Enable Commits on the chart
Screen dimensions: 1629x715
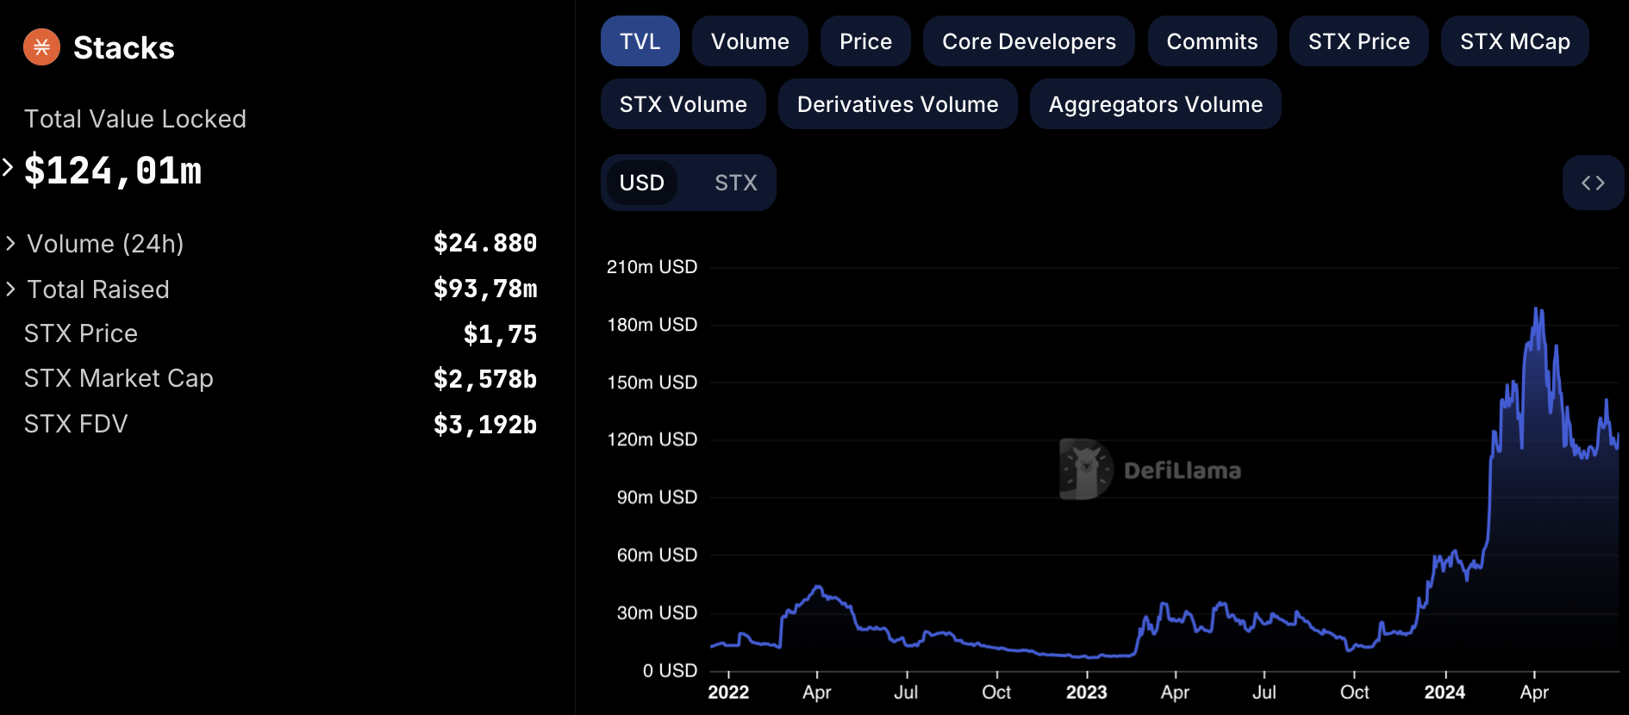click(1212, 41)
